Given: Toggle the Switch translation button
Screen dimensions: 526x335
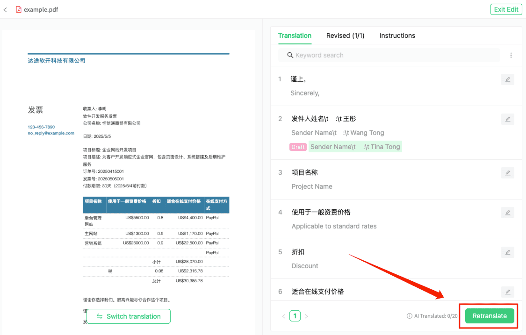Looking at the screenshot, I should pyautogui.click(x=129, y=316).
